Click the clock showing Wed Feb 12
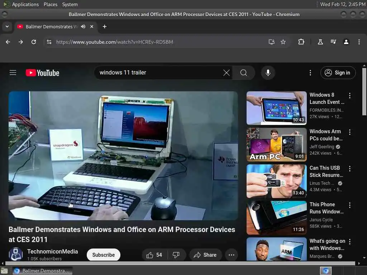 click(343, 4)
